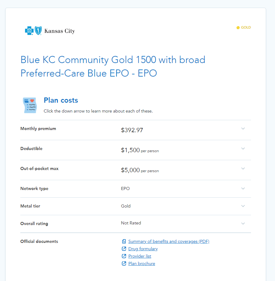Click the Plan costs document illustration

[30, 105]
